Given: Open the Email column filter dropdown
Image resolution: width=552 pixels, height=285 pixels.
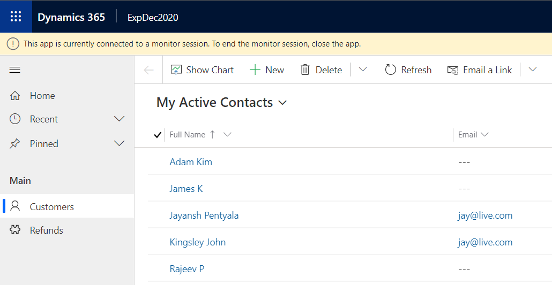Looking at the screenshot, I should [484, 135].
